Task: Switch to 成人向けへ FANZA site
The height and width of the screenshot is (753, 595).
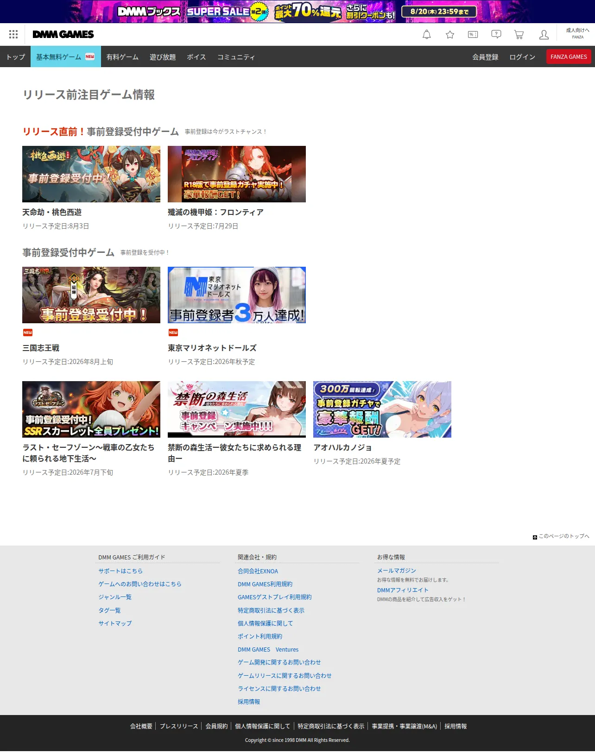Action: pyautogui.click(x=578, y=33)
